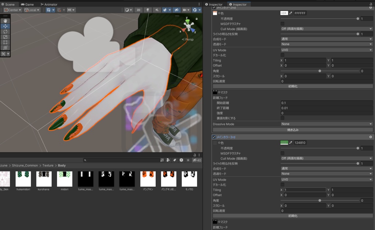Image resolution: width=375 pixels, height=230 pixels.
Task: Switch to the Game tab
Action: pos(27,4)
